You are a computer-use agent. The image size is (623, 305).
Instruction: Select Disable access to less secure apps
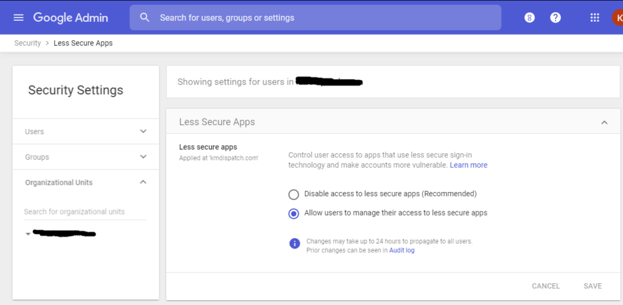point(294,194)
